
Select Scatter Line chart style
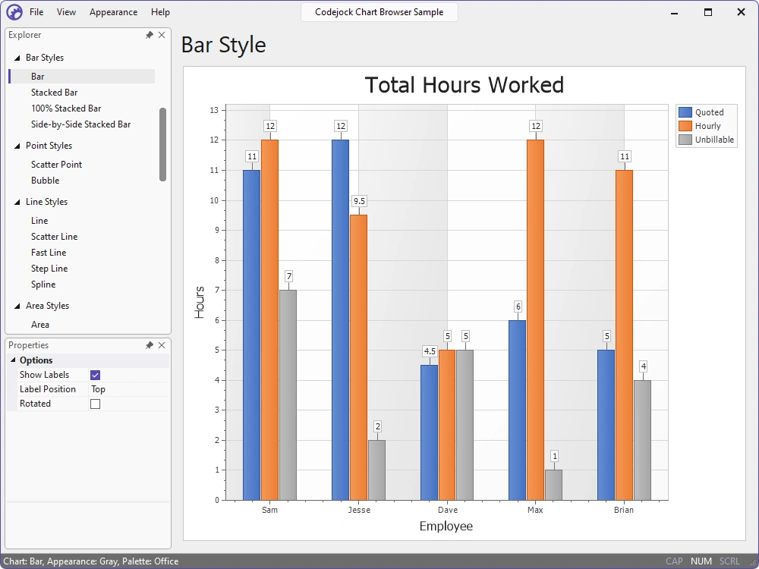click(x=54, y=237)
